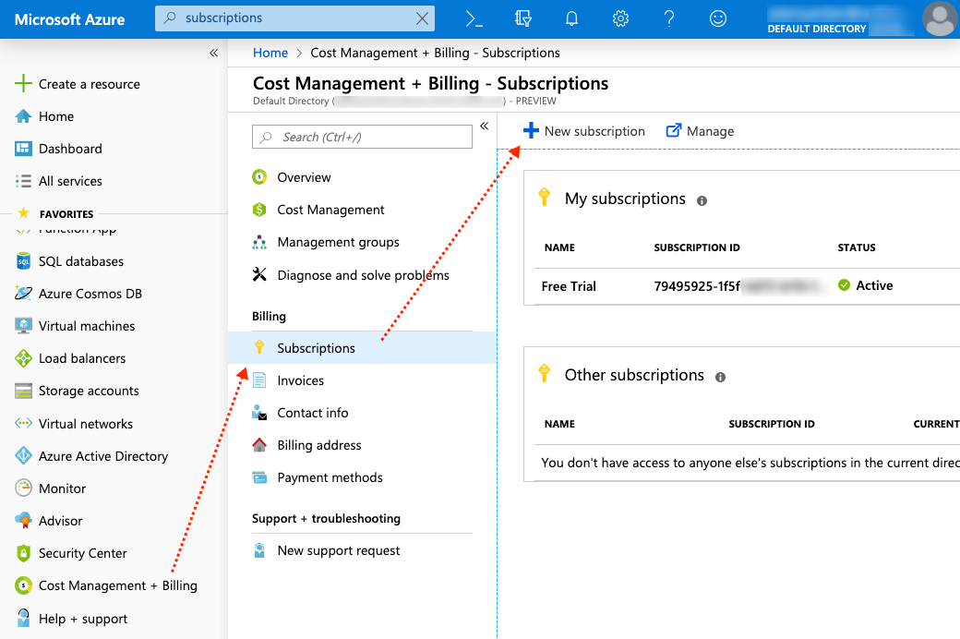Click the Manage button

(x=700, y=130)
